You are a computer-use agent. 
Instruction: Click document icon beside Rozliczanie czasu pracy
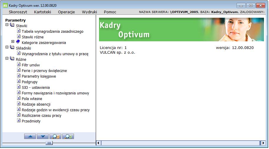[19, 115]
